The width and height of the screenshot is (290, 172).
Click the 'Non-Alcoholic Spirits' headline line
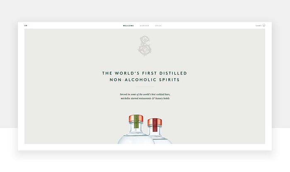pyautogui.click(x=145, y=80)
